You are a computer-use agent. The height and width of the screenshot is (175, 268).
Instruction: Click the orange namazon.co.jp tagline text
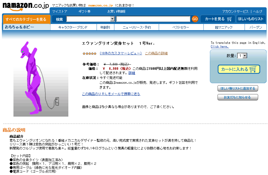coord(101,5)
